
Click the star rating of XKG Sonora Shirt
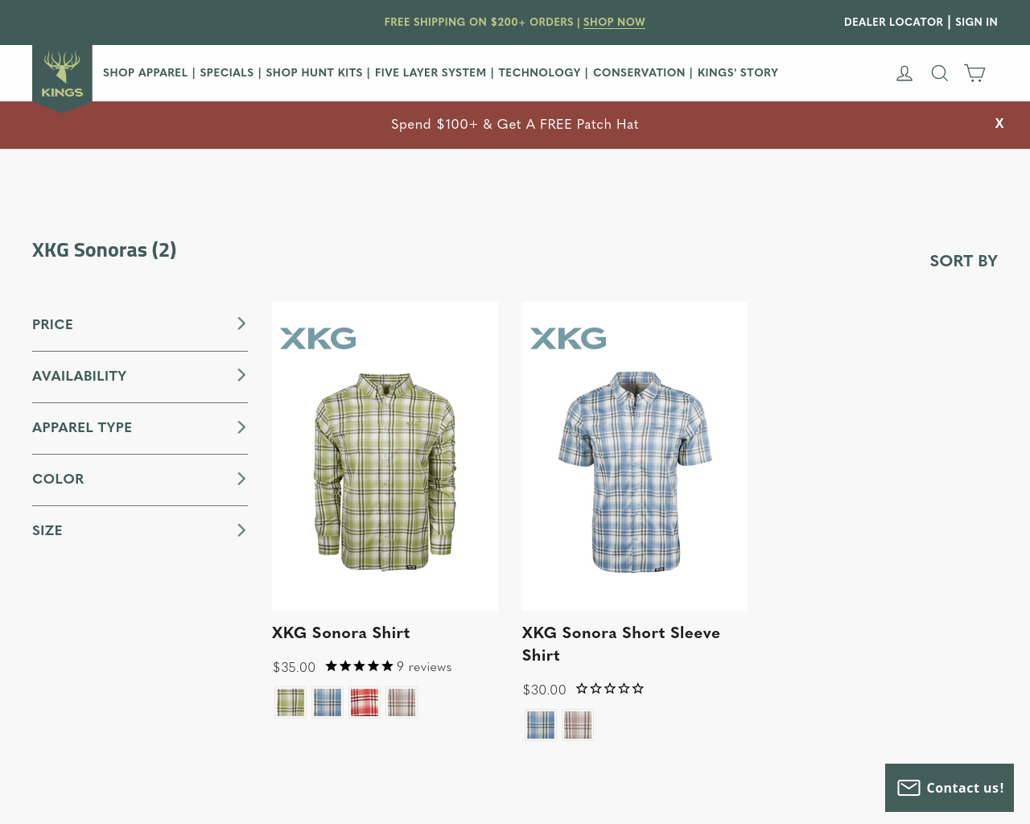[x=359, y=665]
